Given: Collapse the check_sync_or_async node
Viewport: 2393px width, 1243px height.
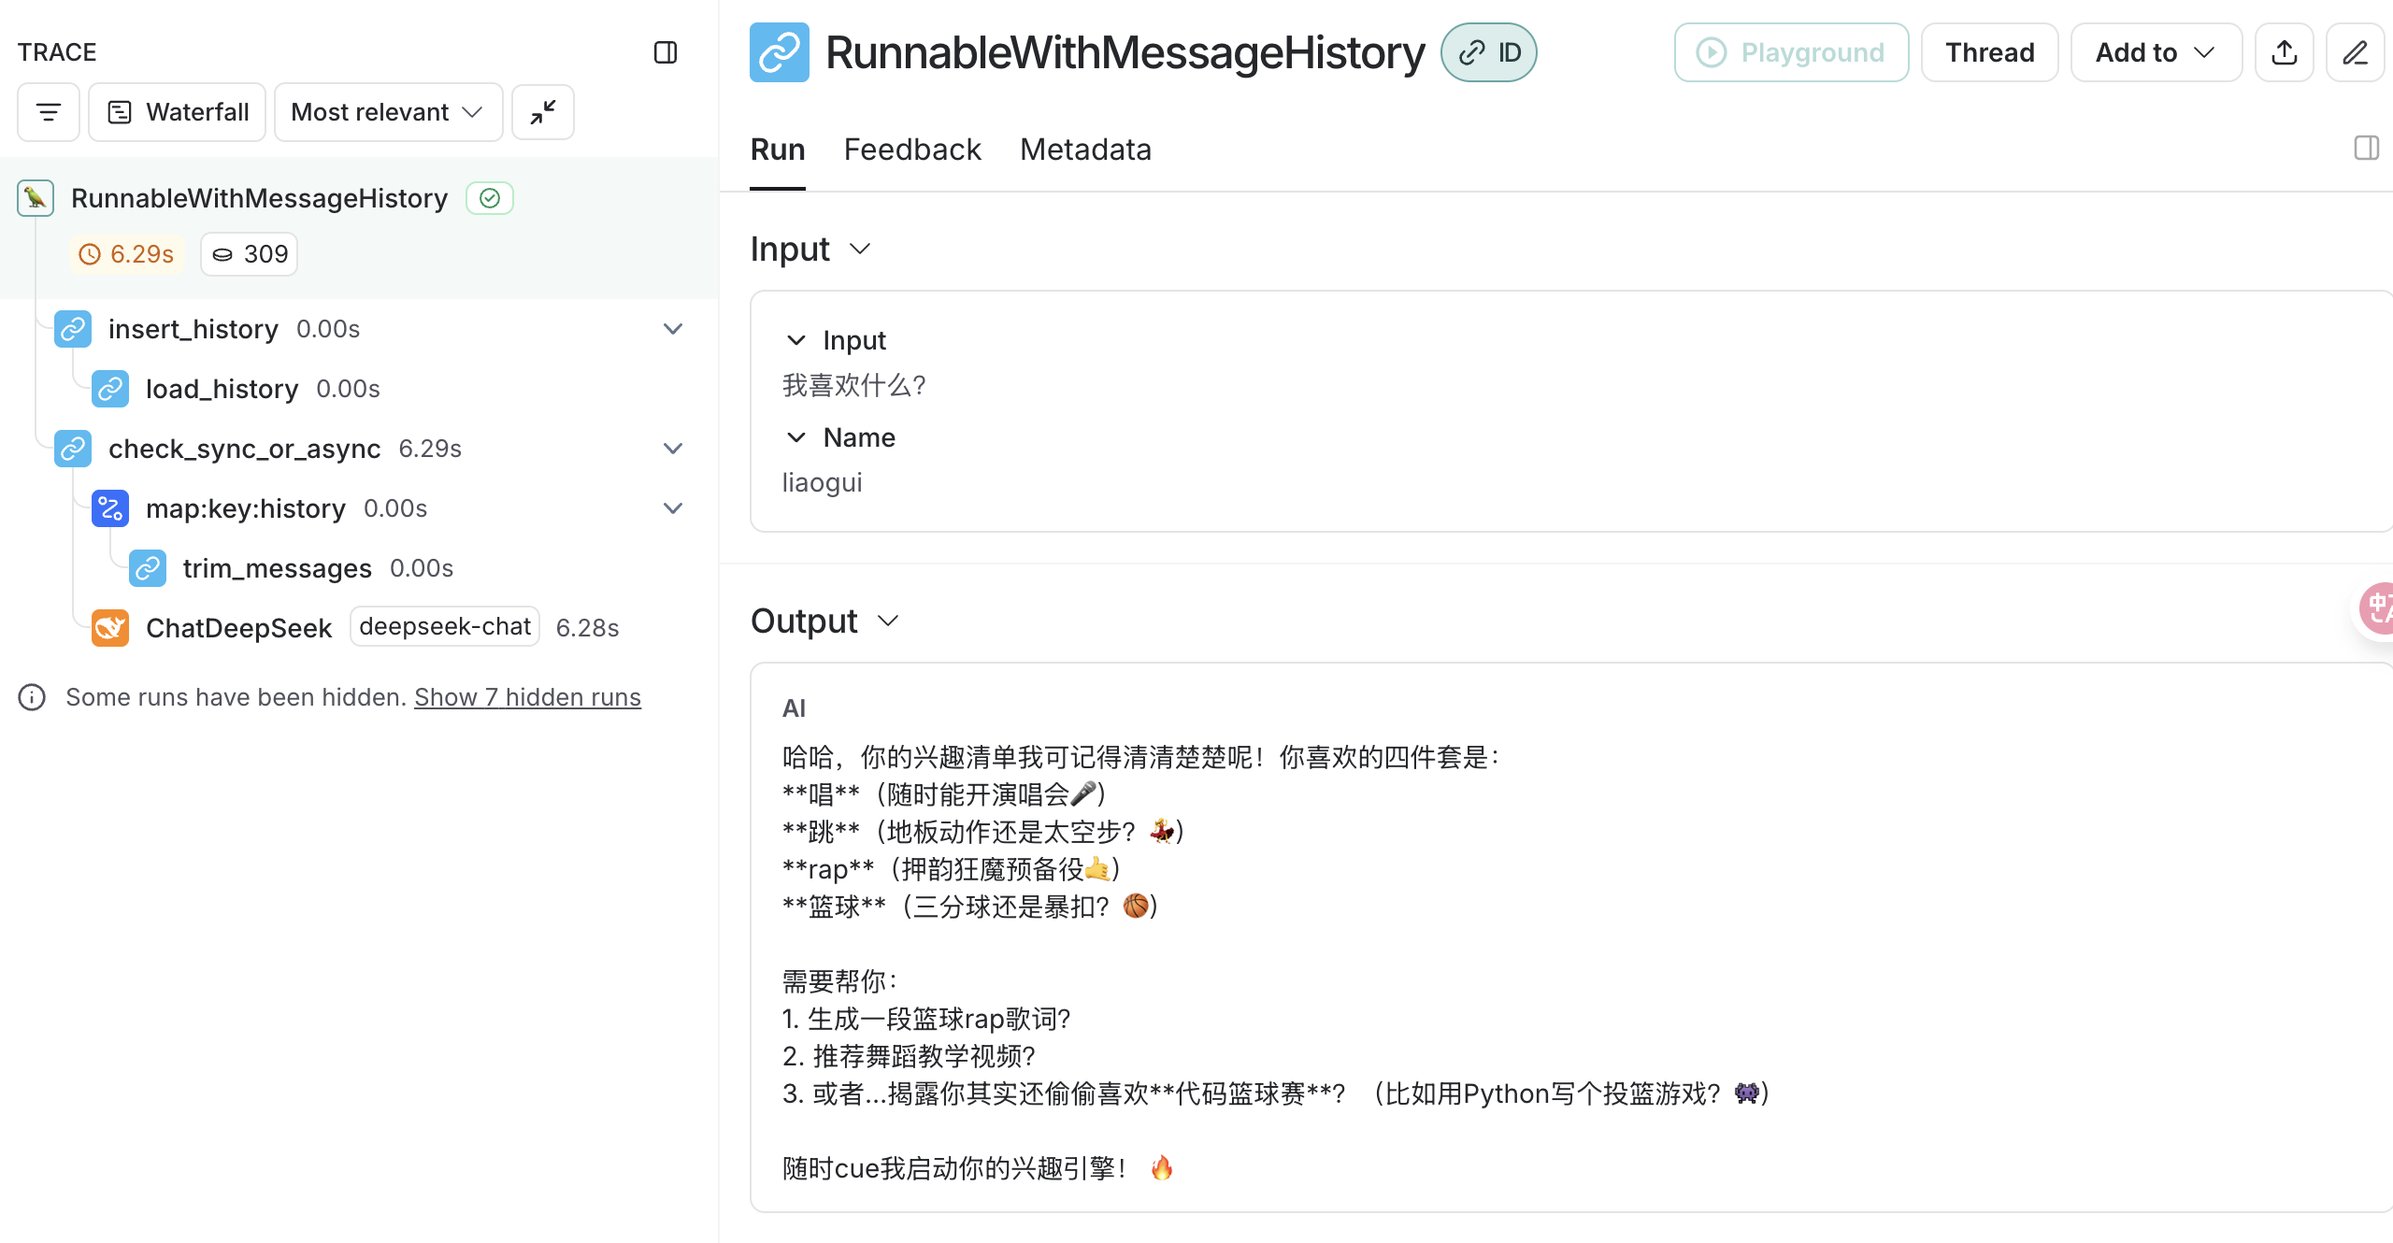Looking at the screenshot, I should (673, 449).
